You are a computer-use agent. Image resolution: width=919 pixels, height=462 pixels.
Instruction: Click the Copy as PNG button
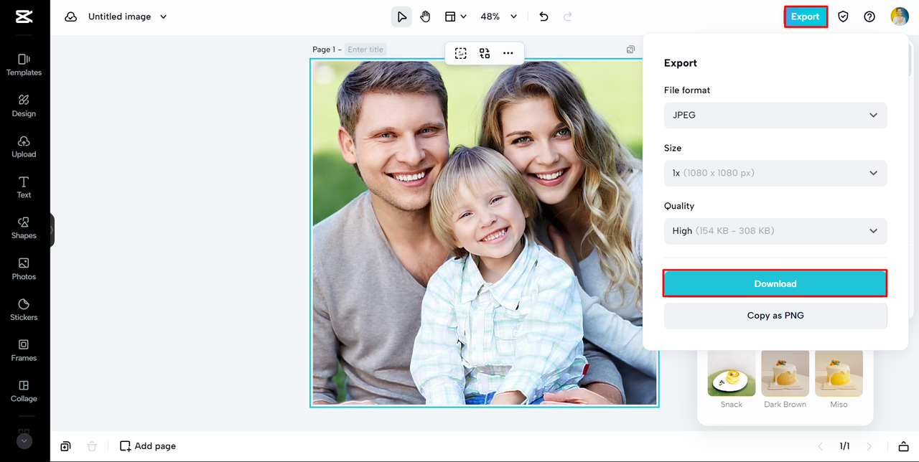(x=775, y=316)
